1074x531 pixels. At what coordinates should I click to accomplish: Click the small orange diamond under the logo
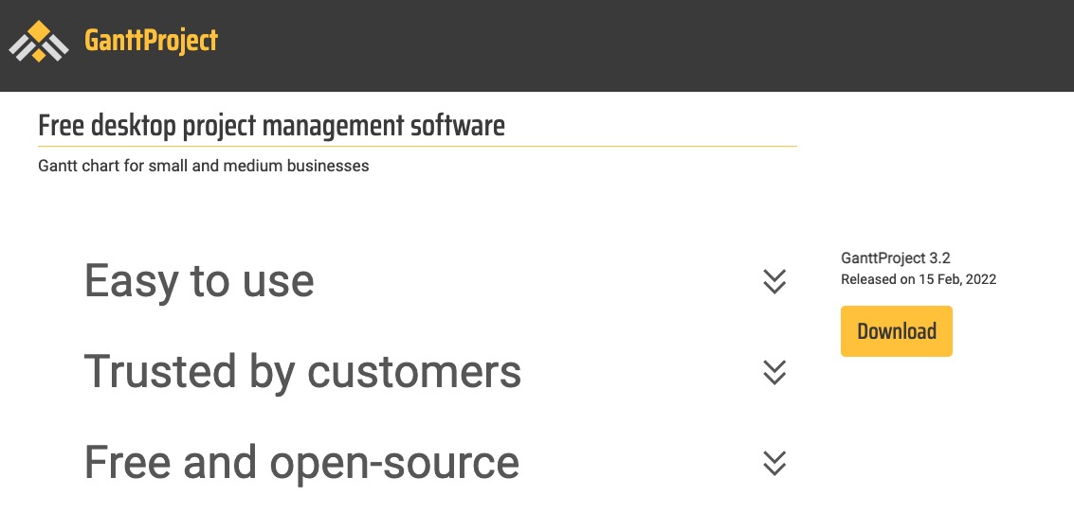pyautogui.click(x=39, y=55)
